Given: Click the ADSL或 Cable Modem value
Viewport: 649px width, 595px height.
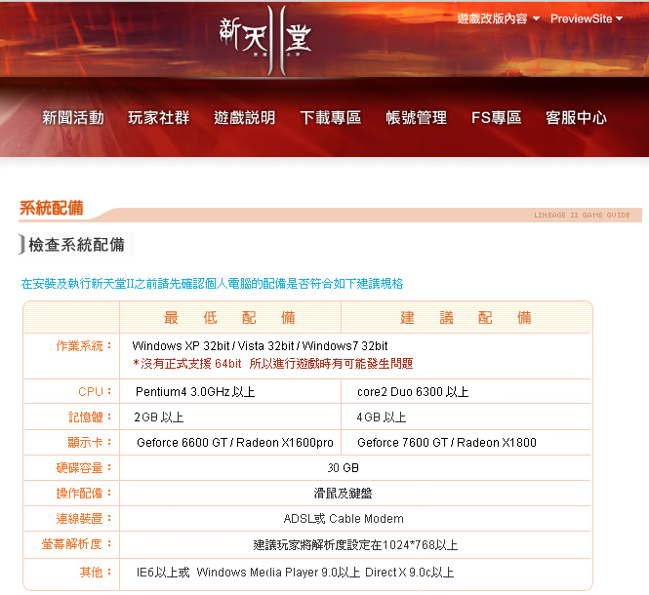Looking at the screenshot, I should 344,519.
